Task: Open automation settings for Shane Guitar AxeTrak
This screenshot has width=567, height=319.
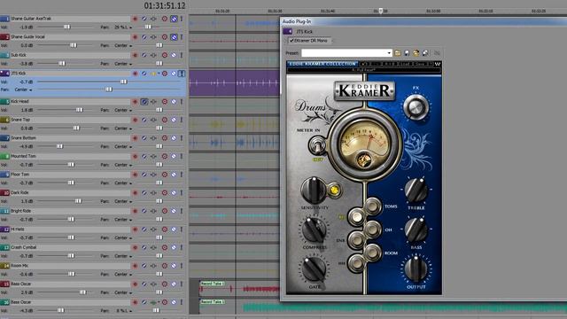Action: pos(165,19)
